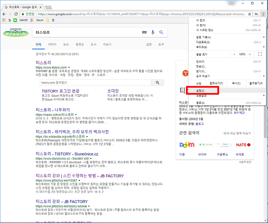Click the browser back arrow
The height and width of the screenshot is (223, 268).
pos(4,14)
